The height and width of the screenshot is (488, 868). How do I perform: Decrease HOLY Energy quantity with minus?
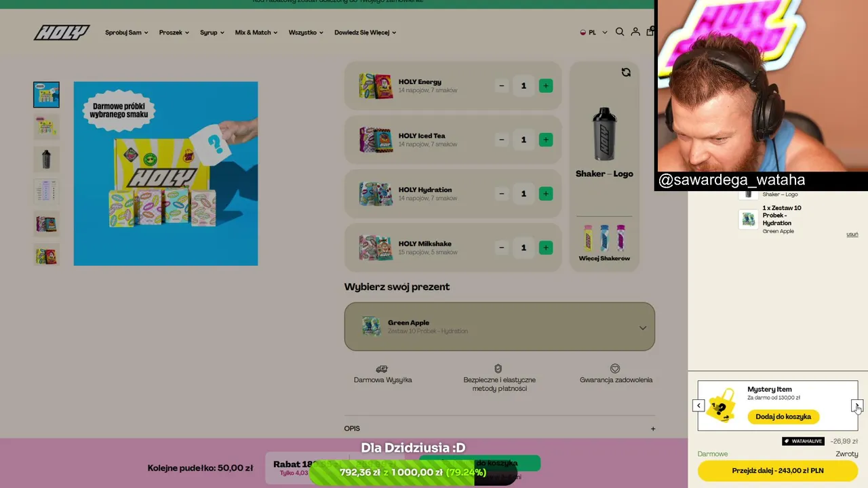point(502,85)
